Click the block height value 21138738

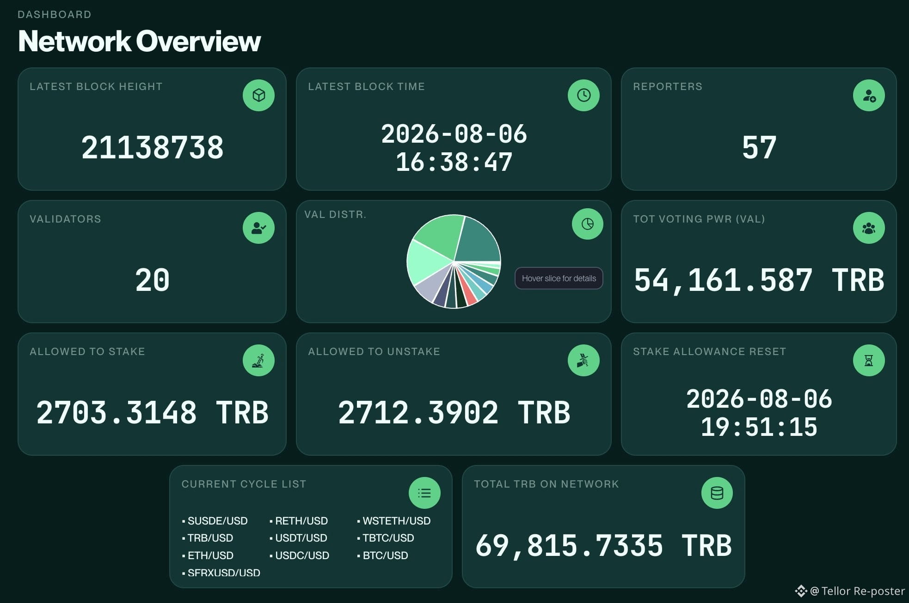coord(152,148)
